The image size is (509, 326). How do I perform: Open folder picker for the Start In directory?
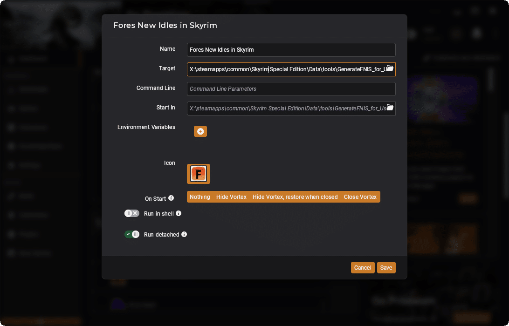coord(390,108)
